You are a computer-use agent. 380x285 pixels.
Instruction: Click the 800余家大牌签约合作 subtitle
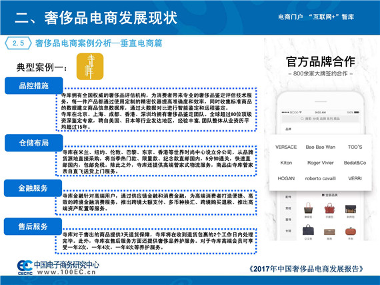tap(321, 73)
